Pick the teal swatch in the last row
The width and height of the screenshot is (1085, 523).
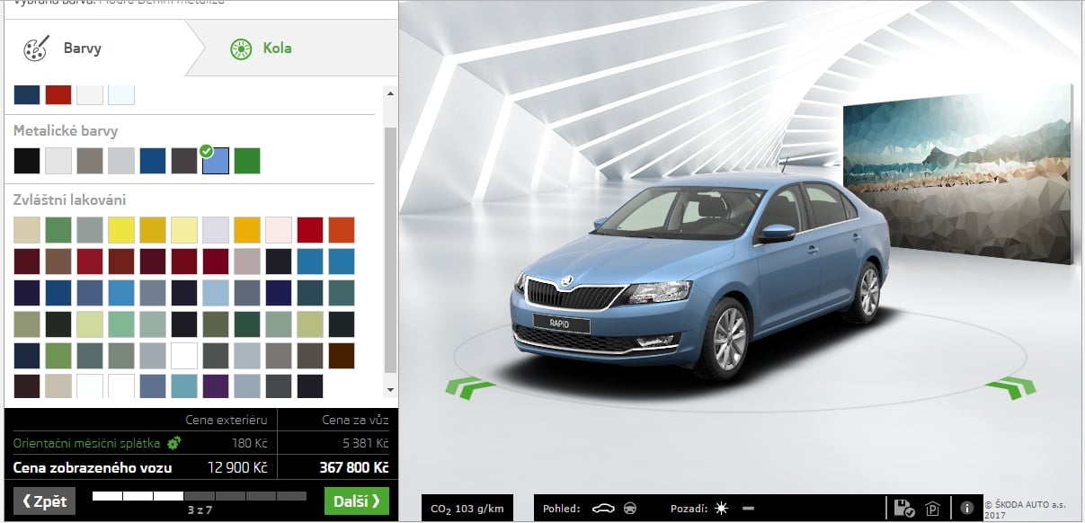[x=184, y=386]
